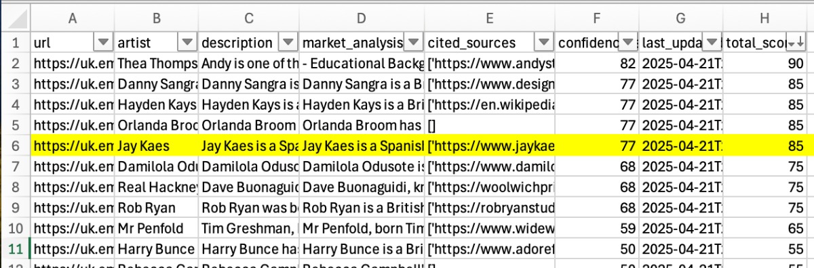Select the row 6 header
The height and width of the screenshot is (268, 814).
15,146
